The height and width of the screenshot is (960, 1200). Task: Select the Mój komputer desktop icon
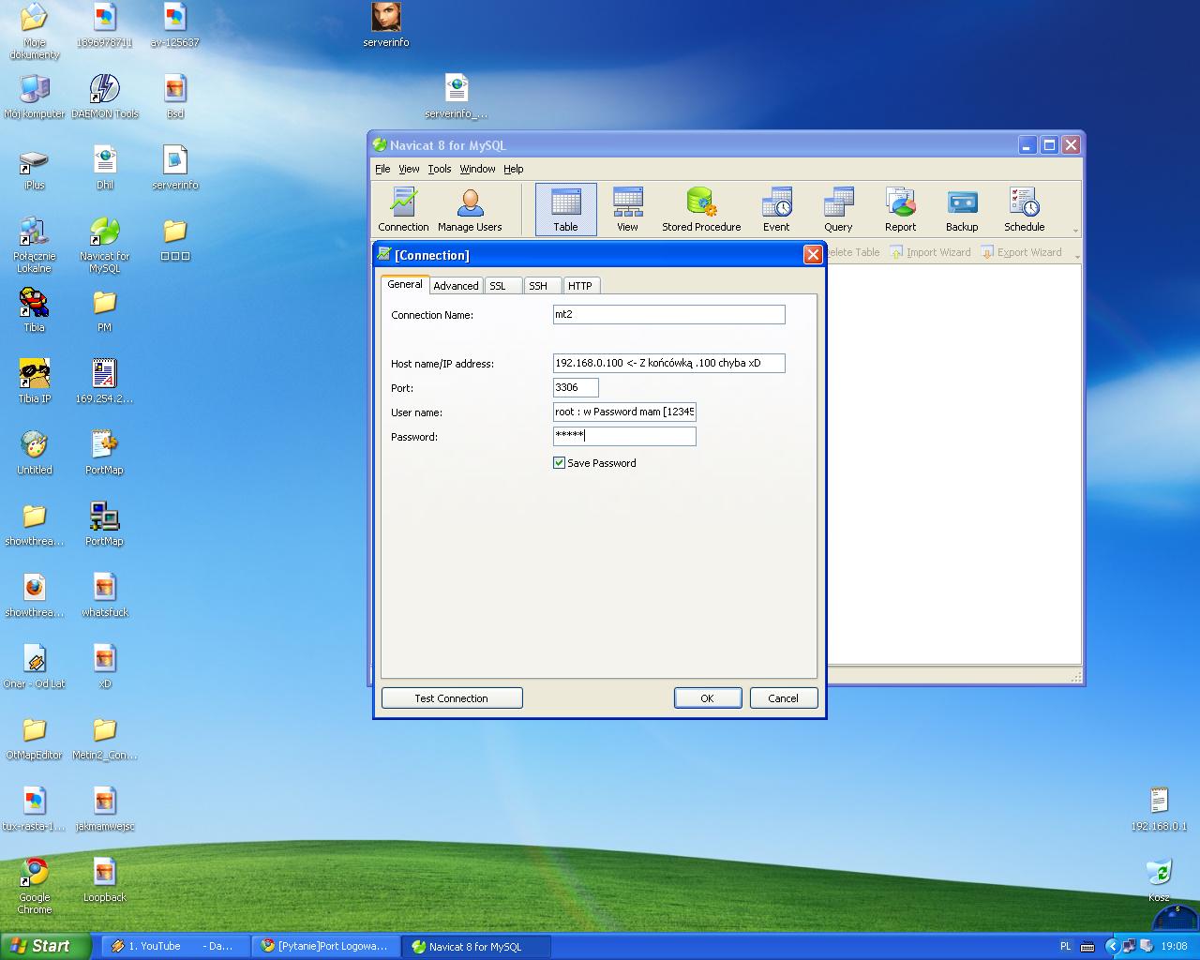pos(35,97)
